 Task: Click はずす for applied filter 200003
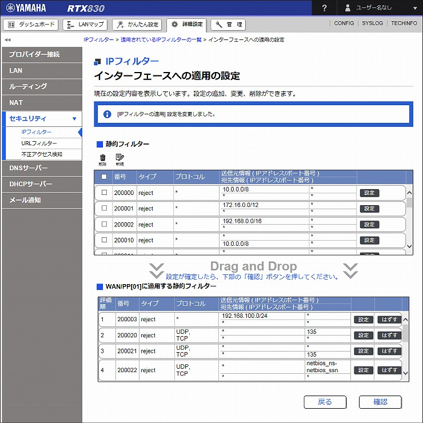(x=389, y=320)
